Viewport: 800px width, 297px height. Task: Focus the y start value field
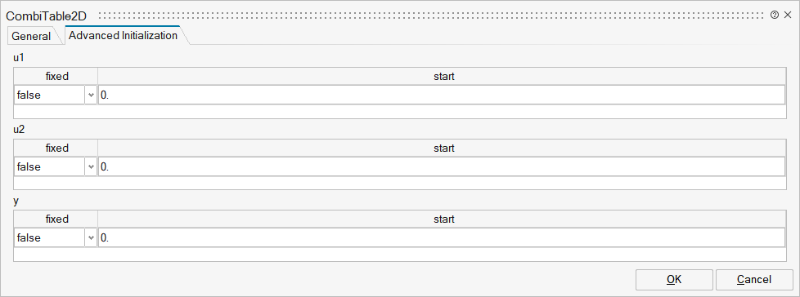[x=442, y=237]
